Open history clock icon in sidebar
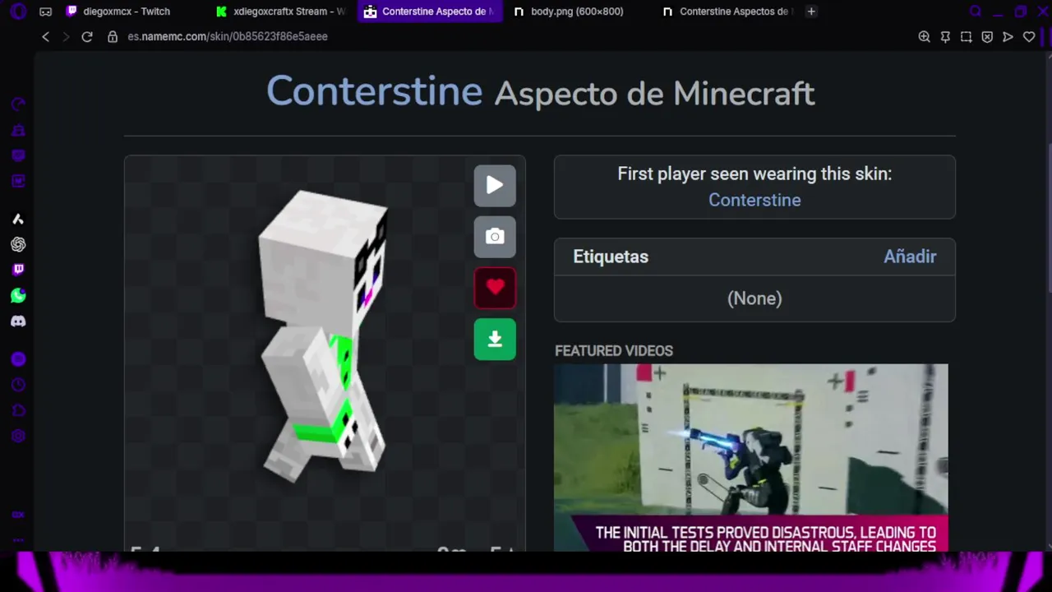Viewport: 1052px width, 592px height. tap(18, 385)
